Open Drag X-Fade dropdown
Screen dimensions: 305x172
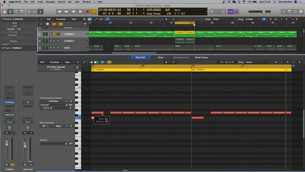(x=252, y=19)
